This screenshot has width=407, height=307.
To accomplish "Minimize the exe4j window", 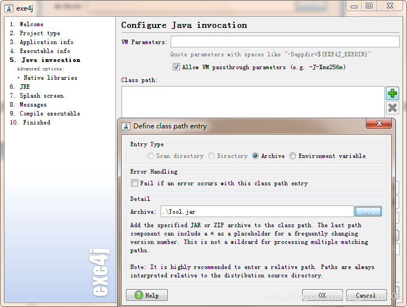I will (x=354, y=6).
